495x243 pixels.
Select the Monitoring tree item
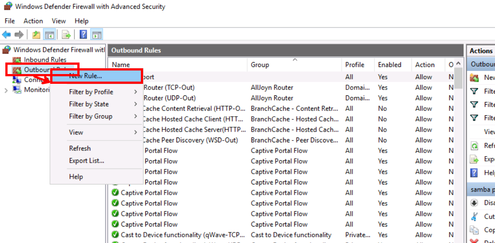37,90
